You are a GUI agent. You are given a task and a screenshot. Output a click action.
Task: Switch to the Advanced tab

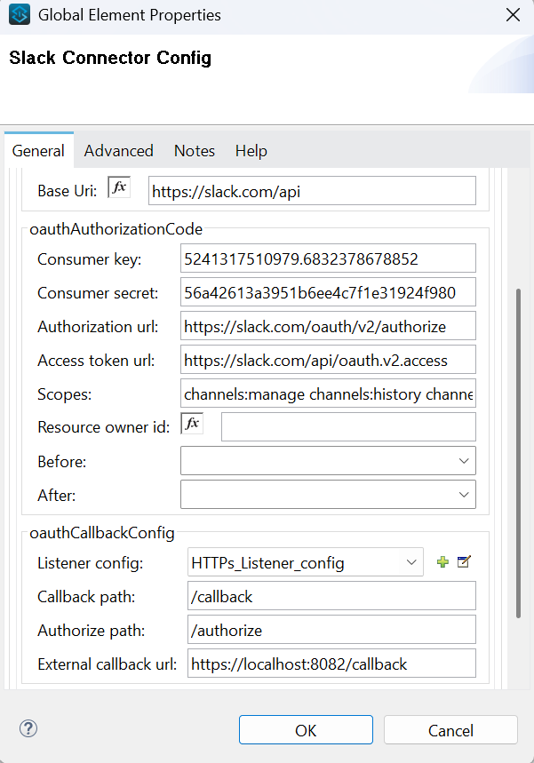tap(119, 151)
